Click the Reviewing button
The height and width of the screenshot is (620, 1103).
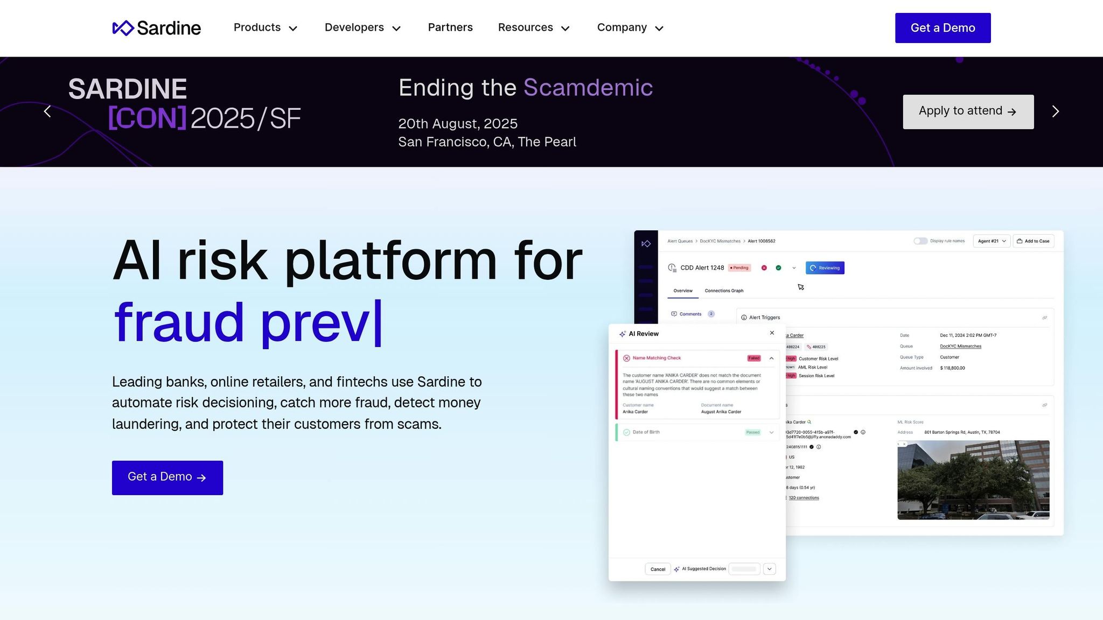[x=825, y=268]
